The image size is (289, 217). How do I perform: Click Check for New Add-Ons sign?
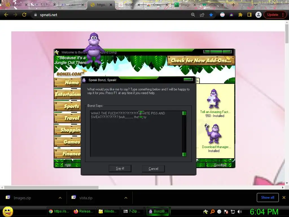(x=201, y=60)
